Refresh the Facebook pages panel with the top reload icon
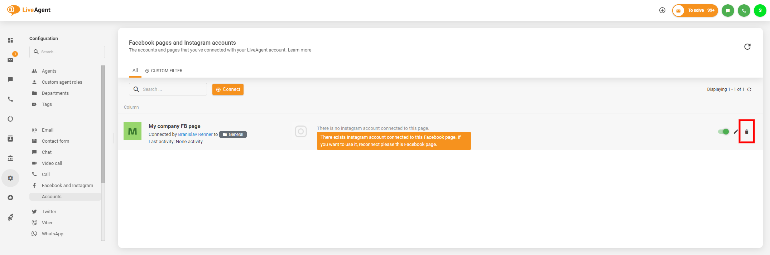770x255 pixels. pos(747,47)
